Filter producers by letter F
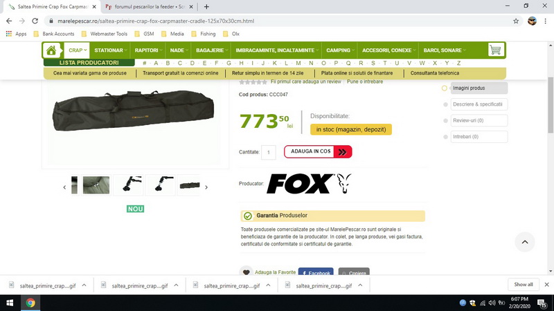Viewport: 554px width, 311px height. click(x=216, y=63)
